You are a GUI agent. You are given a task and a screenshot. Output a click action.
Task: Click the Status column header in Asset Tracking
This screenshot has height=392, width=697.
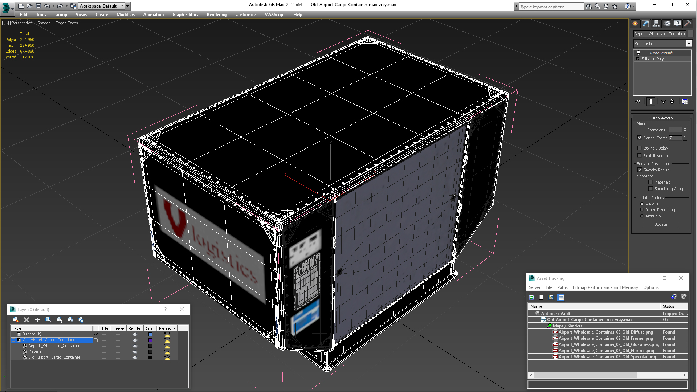tap(674, 306)
